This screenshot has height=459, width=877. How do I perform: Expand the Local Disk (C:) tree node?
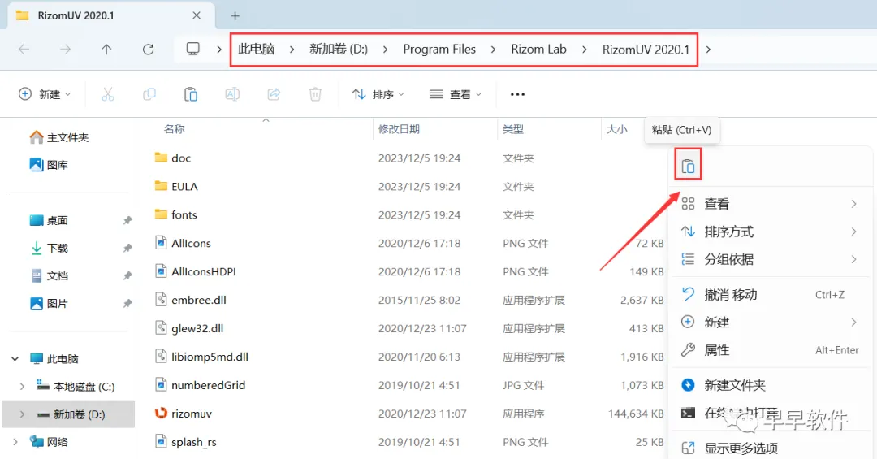tap(23, 387)
